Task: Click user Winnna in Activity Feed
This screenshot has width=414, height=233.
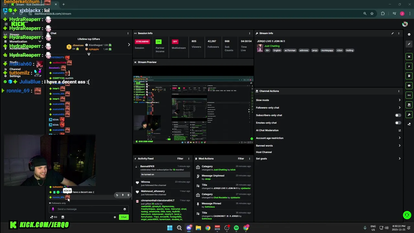Action: click(x=145, y=182)
